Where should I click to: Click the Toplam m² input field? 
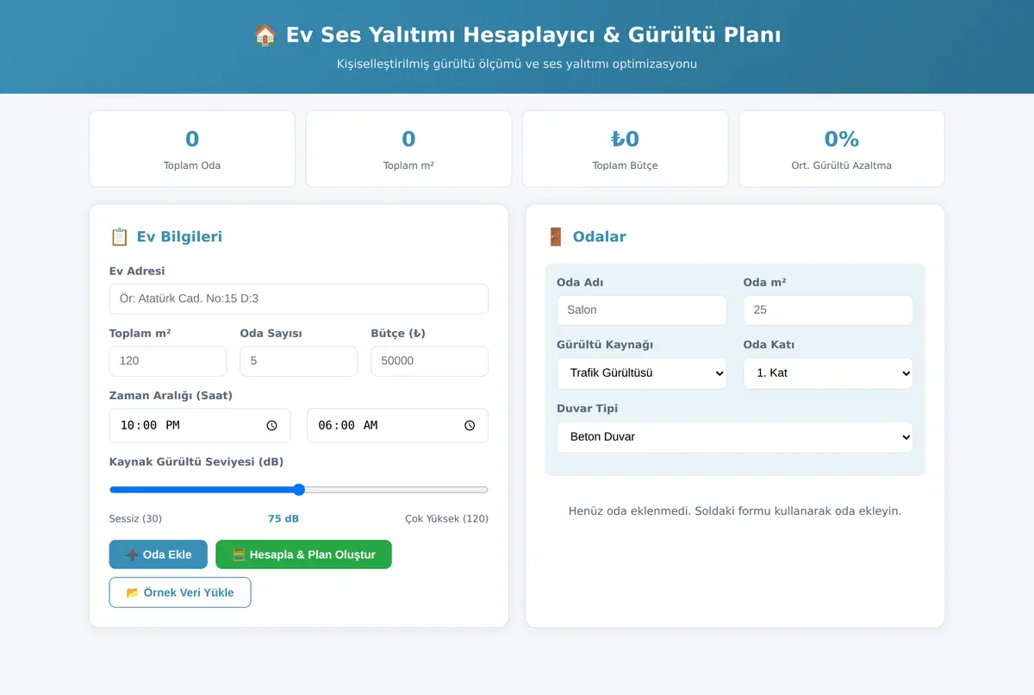(x=168, y=361)
